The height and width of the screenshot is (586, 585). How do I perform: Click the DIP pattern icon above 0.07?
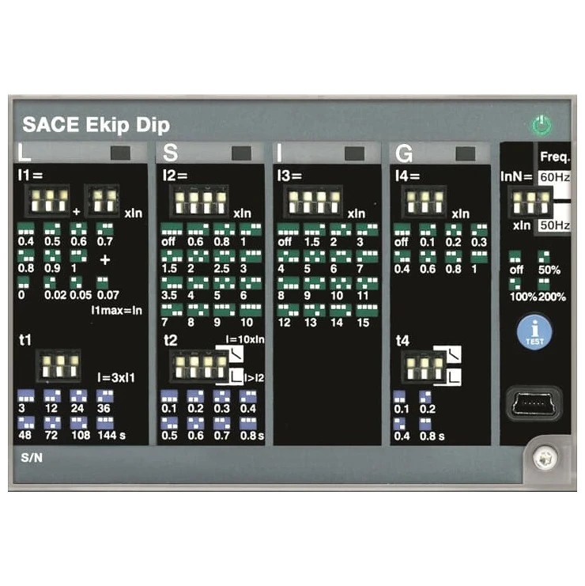coord(102,282)
